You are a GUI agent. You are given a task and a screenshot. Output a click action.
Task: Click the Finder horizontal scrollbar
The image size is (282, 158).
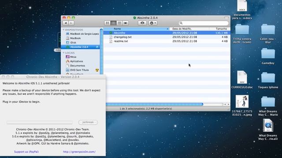[x=154, y=104]
